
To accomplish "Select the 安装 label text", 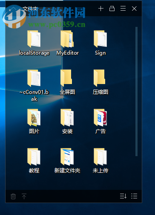I will coord(67,131).
